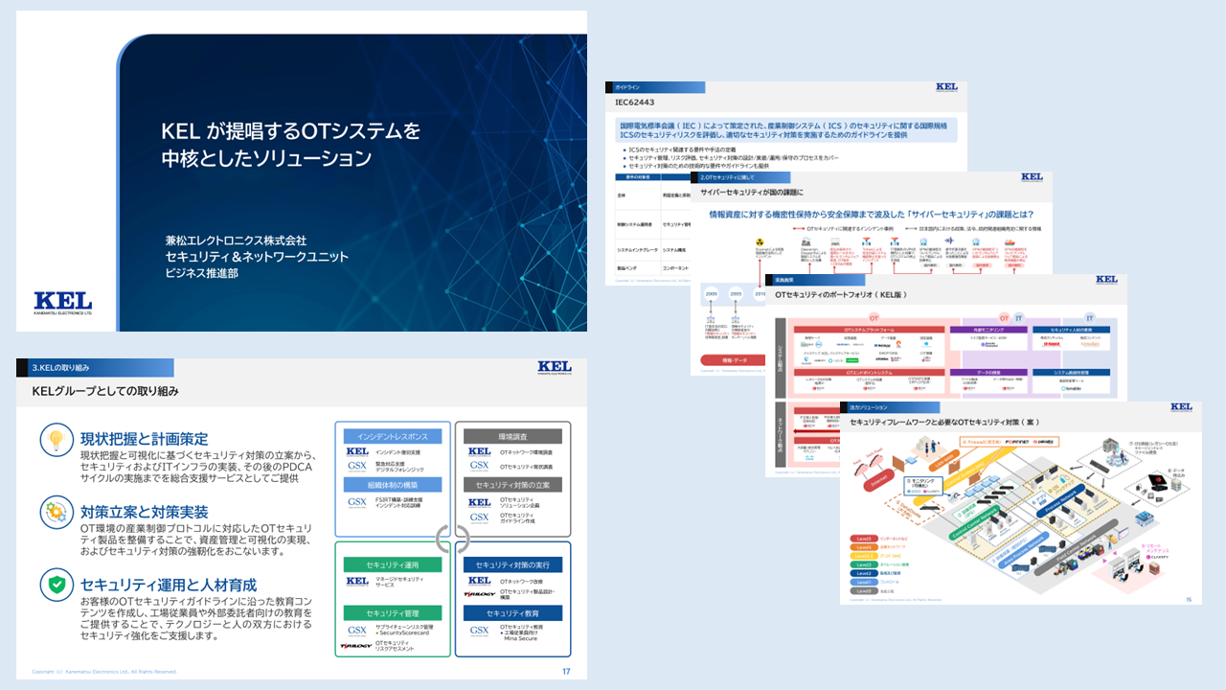Select the green セキュリティ運用 header
This screenshot has height=690, width=1226.
(x=393, y=564)
